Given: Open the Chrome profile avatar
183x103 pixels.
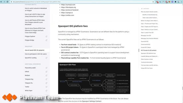Looking at the screenshot, I should (x=178, y=2).
